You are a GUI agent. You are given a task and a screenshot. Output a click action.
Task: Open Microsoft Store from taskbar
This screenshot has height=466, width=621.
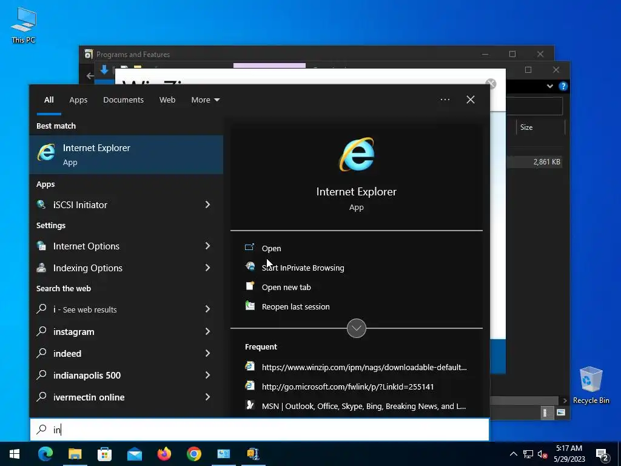click(104, 454)
